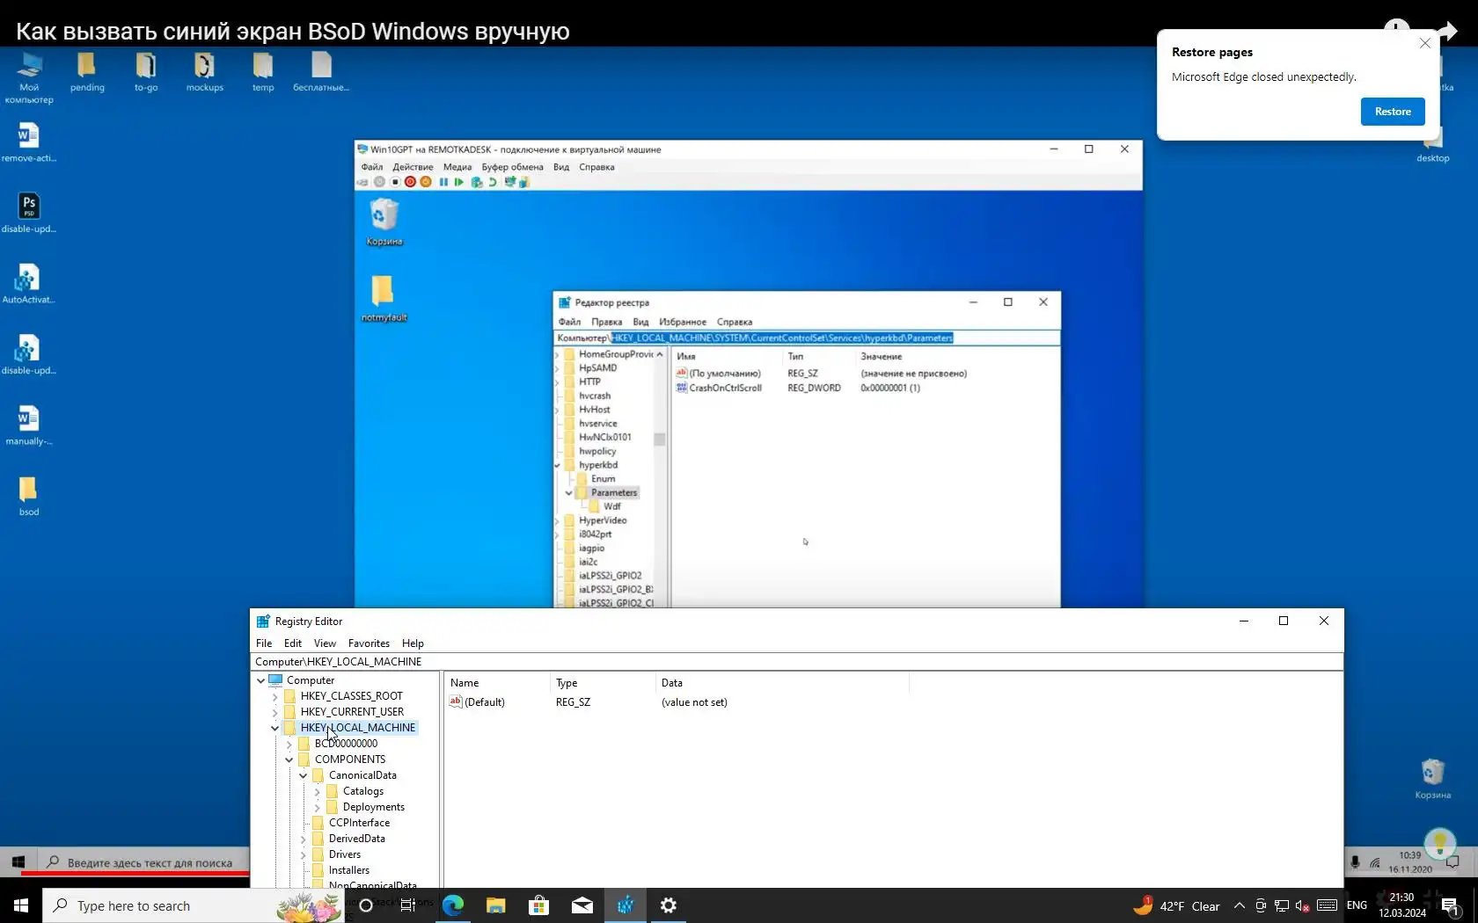1478x923 pixels.
Task: Select the mockups folder desktop icon
Action: point(204,72)
